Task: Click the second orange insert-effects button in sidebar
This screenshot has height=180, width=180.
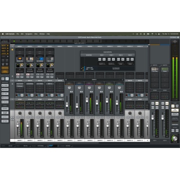Action: point(5,71)
